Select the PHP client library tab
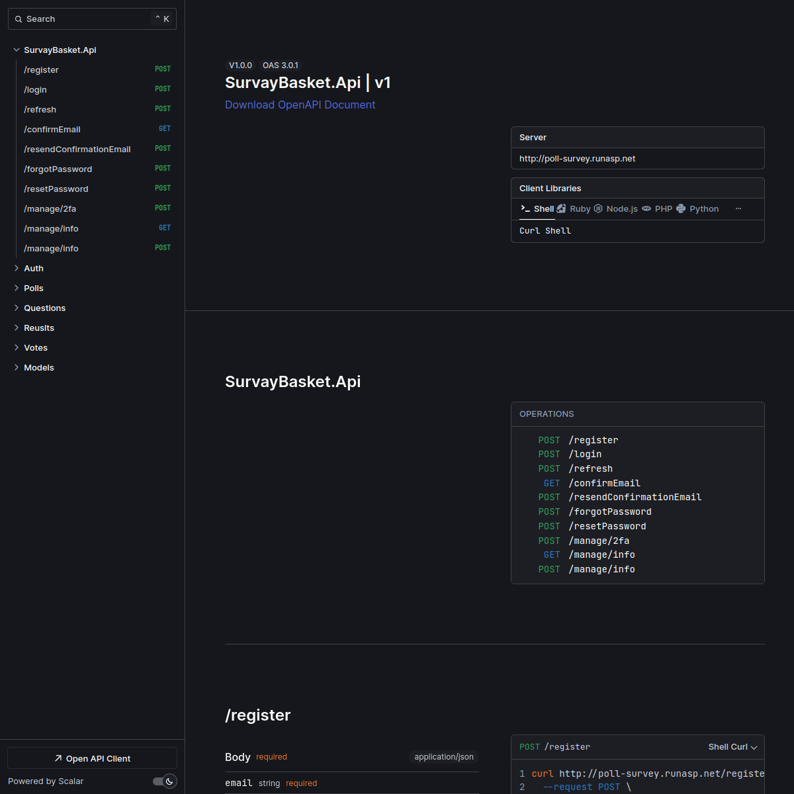 tap(657, 208)
